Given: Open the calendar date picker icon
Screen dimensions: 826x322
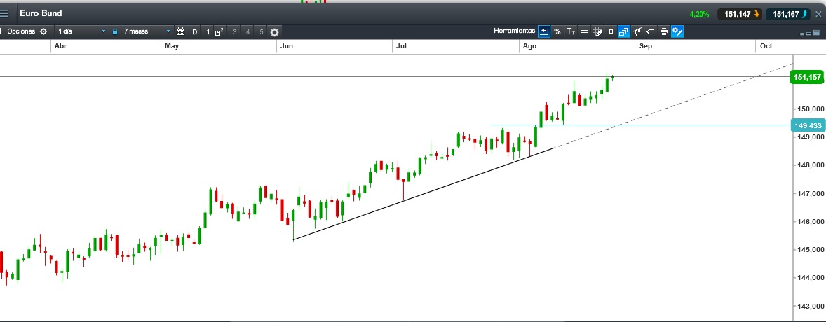Looking at the screenshot, I should (x=180, y=31).
